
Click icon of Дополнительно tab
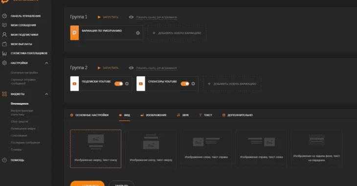tap(223, 115)
